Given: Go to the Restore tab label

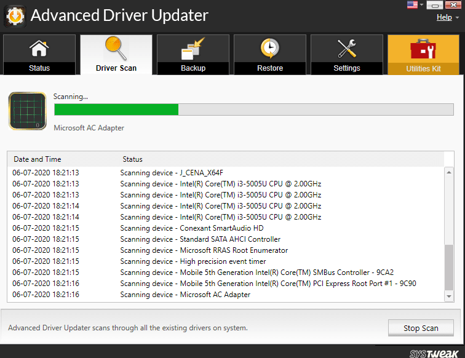Looking at the screenshot, I should tap(270, 68).
